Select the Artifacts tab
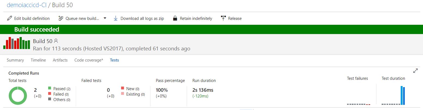This screenshot has width=423, height=110. 60,60
